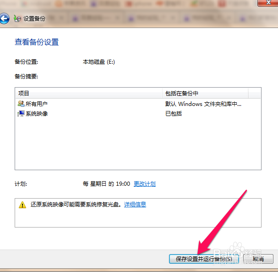Click the 每 星期日 的 19:00 schedule text

[x=106, y=184]
